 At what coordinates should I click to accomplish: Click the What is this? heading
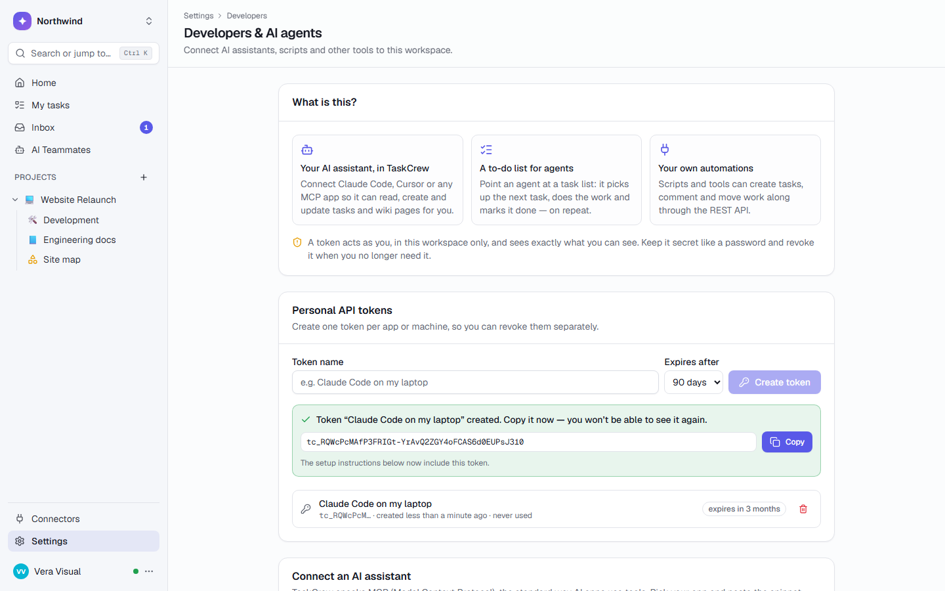coord(324,102)
